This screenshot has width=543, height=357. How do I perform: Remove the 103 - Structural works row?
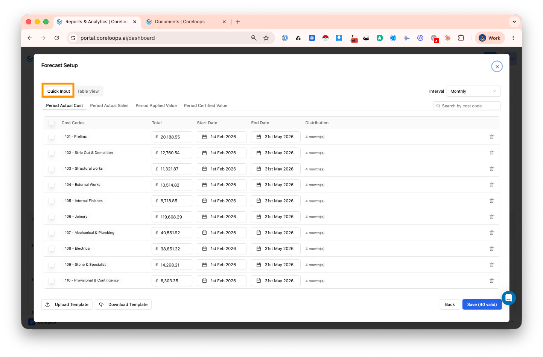click(x=491, y=169)
